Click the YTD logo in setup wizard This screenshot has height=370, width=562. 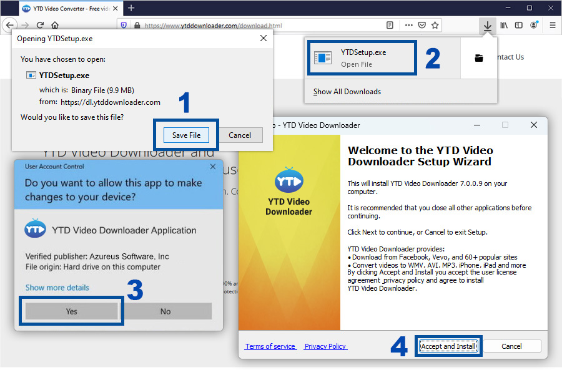coord(289,180)
